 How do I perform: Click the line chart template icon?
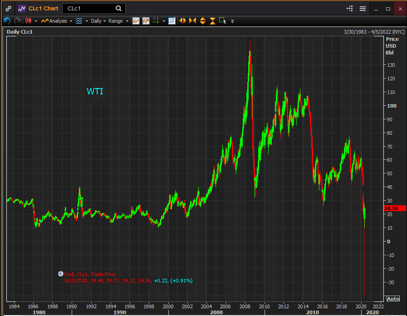[136, 21]
